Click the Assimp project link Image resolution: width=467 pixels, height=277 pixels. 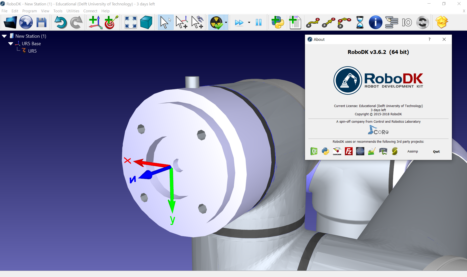(x=413, y=151)
